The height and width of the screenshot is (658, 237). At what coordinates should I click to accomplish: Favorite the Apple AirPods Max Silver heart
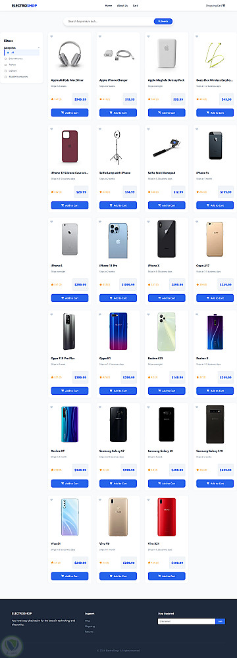[52, 36]
